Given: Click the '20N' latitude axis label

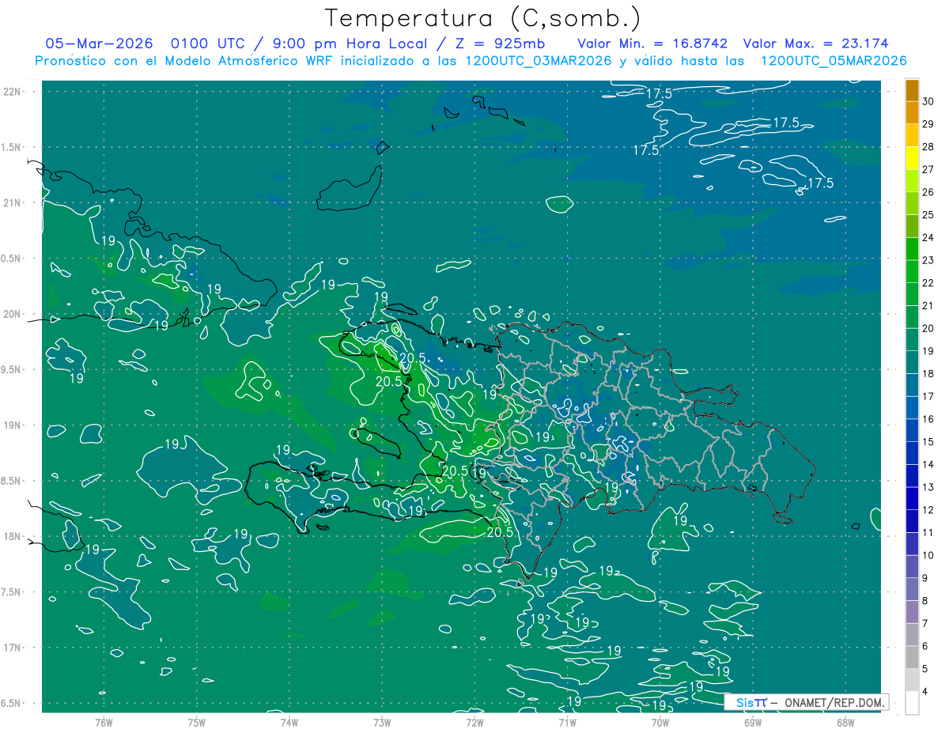Looking at the screenshot, I should coord(13,314).
